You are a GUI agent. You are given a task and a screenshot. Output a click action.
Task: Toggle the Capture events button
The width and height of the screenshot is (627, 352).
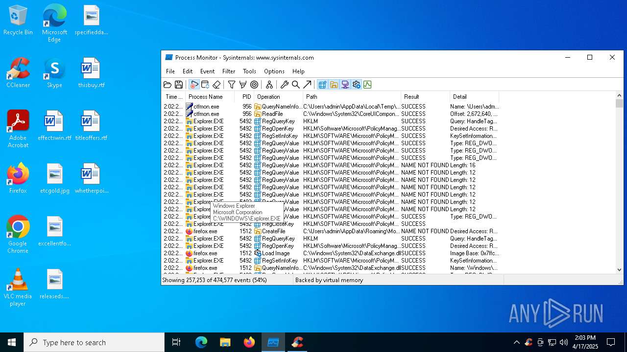pyautogui.click(x=194, y=85)
